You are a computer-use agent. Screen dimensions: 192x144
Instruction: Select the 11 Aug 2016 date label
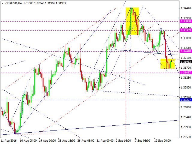(x=9, y=141)
